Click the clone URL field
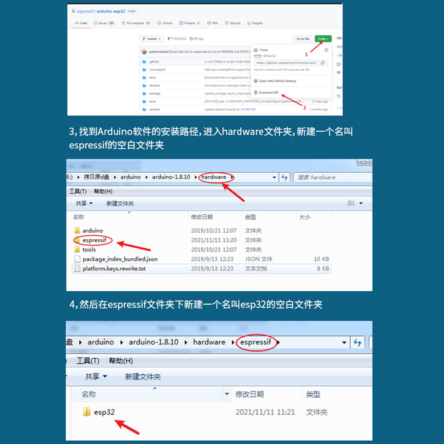 286,63
